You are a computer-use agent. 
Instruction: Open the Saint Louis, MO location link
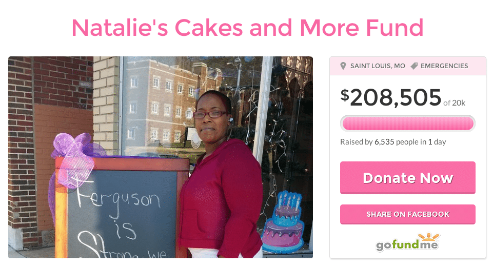click(378, 66)
